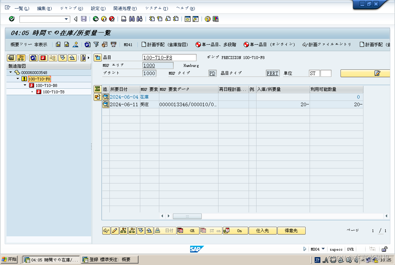The image size is (395, 265).
Task: Click the filter funnel icon in application toolbar
Action: coord(96,44)
